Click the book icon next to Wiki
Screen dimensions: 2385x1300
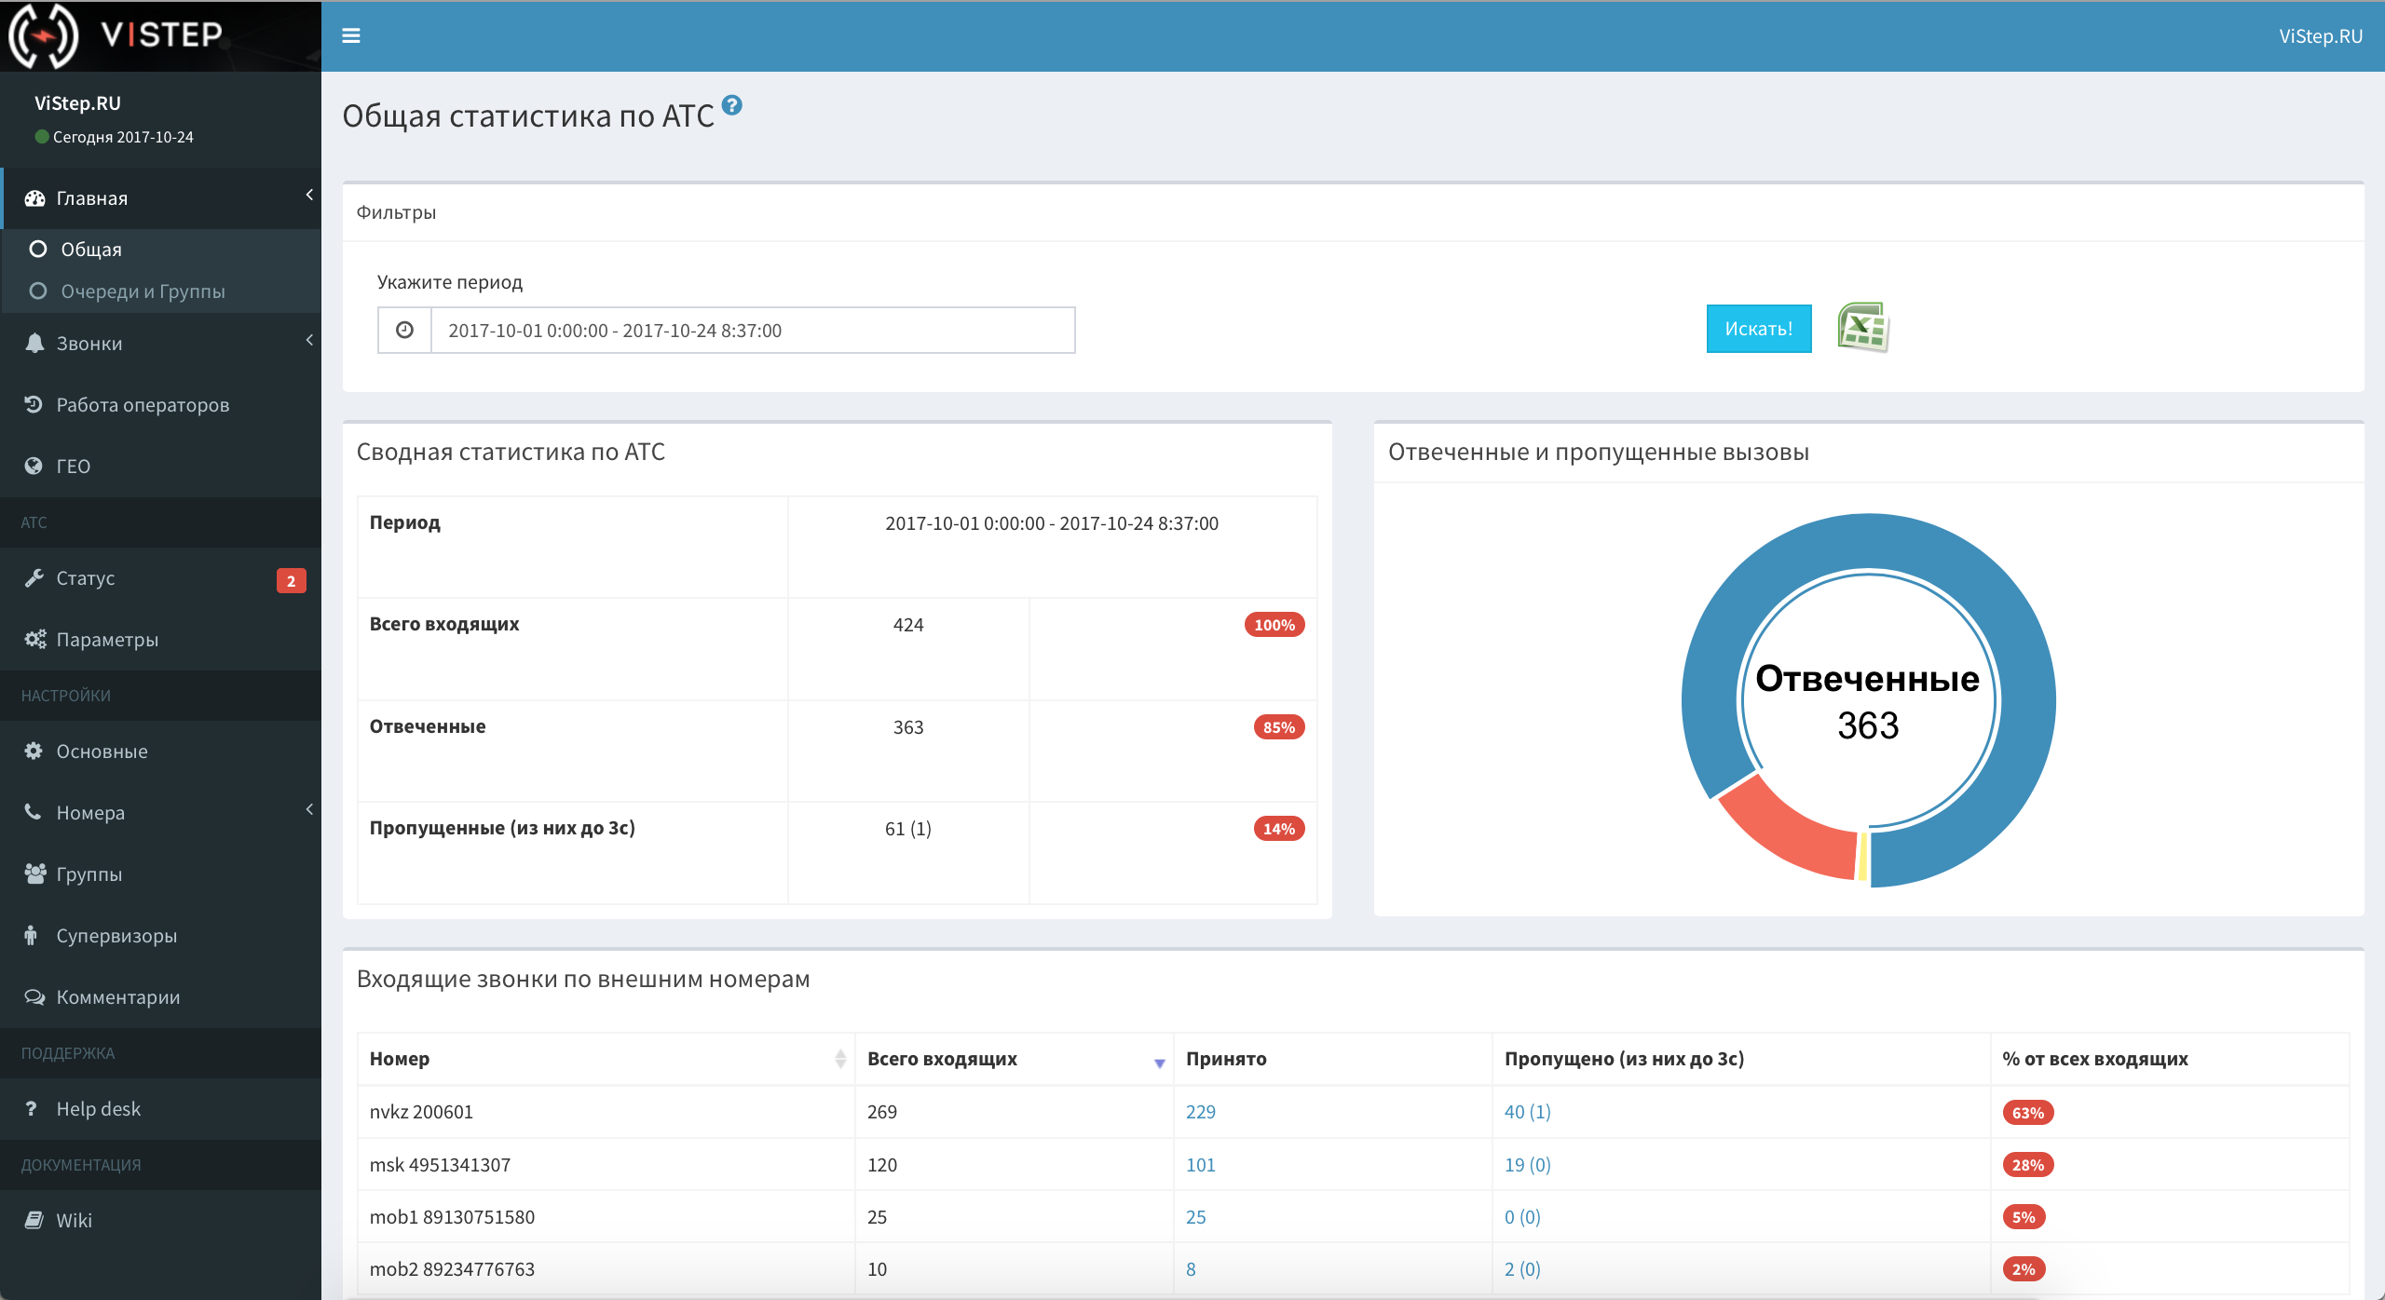(x=34, y=1220)
